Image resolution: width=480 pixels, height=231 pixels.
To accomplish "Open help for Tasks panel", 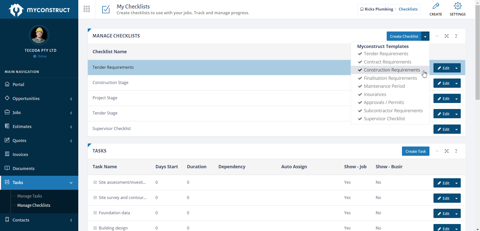I will [x=456, y=151].
